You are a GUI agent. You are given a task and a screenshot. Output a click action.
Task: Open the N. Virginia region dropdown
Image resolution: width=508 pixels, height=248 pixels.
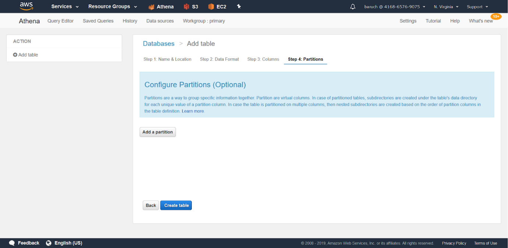[446, 7]
